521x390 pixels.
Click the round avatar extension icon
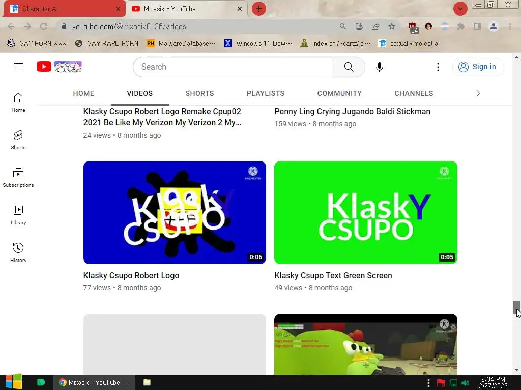coord(428,26)
